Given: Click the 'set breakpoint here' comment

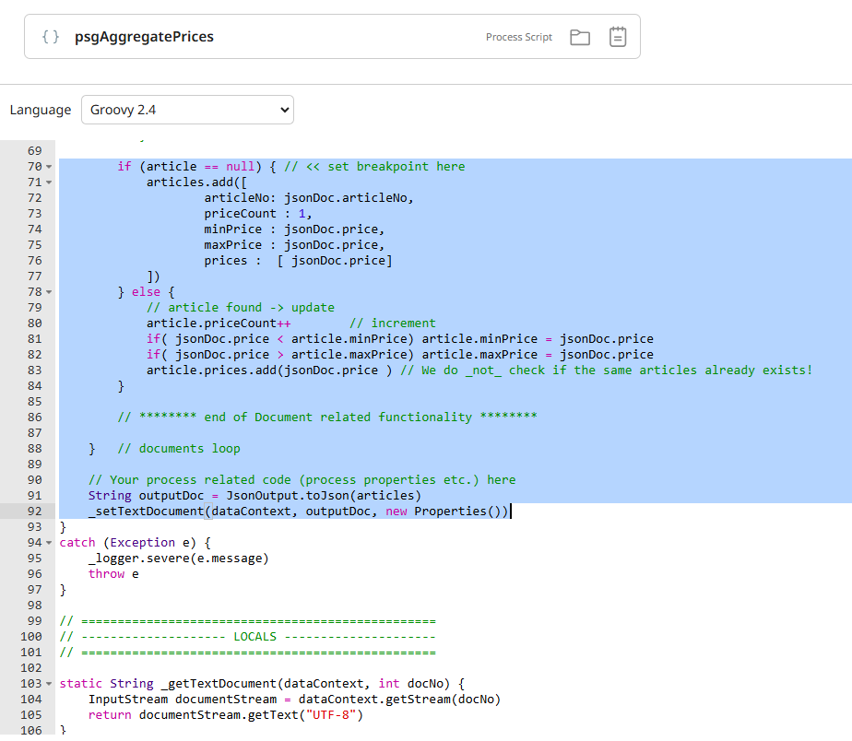Looking at the screenshot, I should pyautogui.click(x=375, y=166).
